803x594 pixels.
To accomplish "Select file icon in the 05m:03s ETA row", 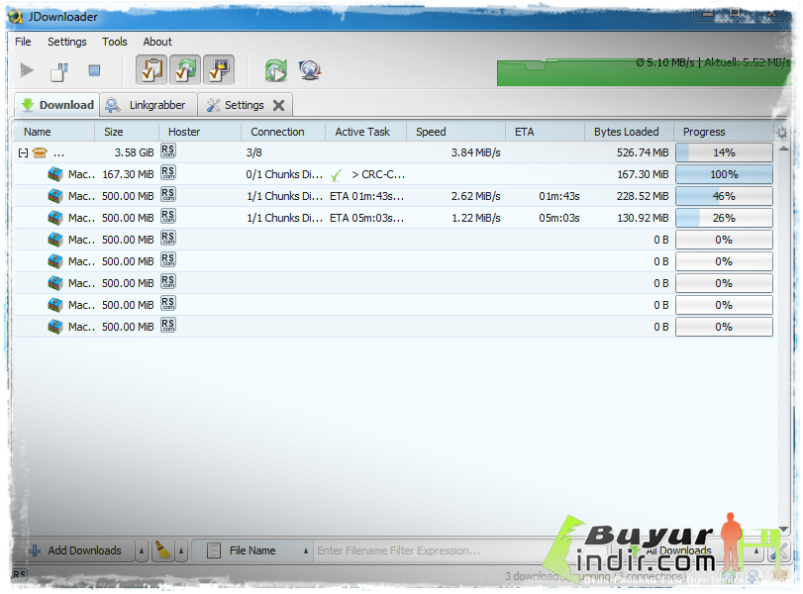I will (x=55, y=218).
